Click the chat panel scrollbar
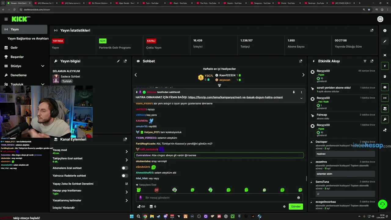The width and height of the screenshot is (391, 220). coord(306,179)
